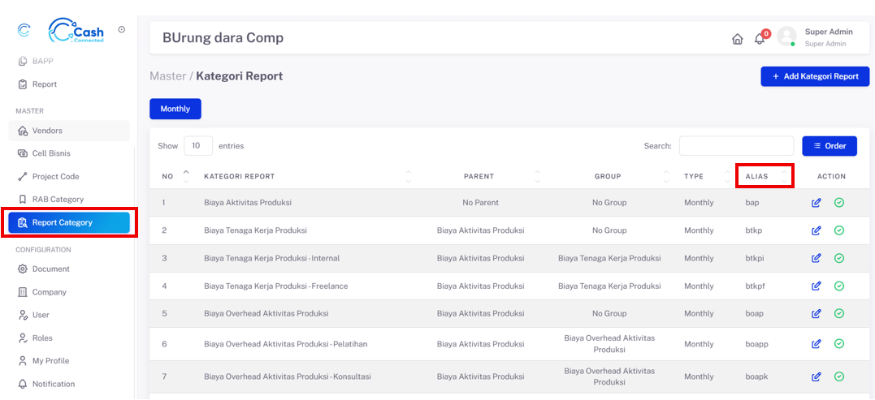This screenshot has height=400, width=875.
Task: Click the Order button
Action: [x=829, y=146]
